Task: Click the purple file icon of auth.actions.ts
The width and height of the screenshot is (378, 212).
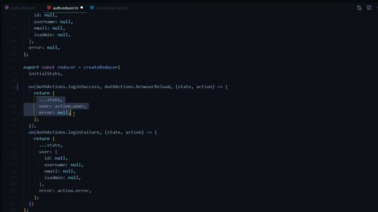Action: click(6, 8)
